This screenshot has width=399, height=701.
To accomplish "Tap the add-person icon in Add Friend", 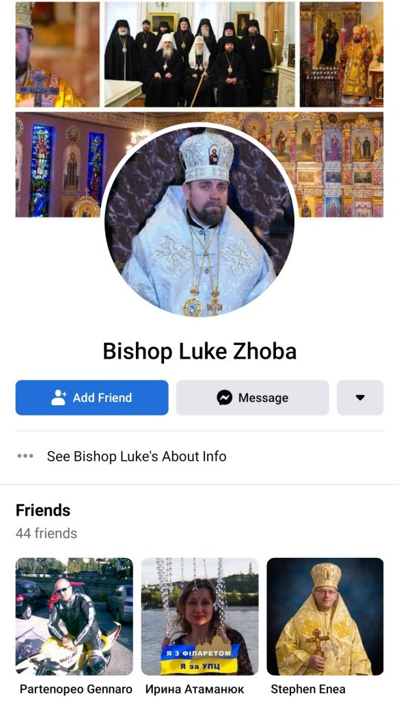I will tap(59, 398).
